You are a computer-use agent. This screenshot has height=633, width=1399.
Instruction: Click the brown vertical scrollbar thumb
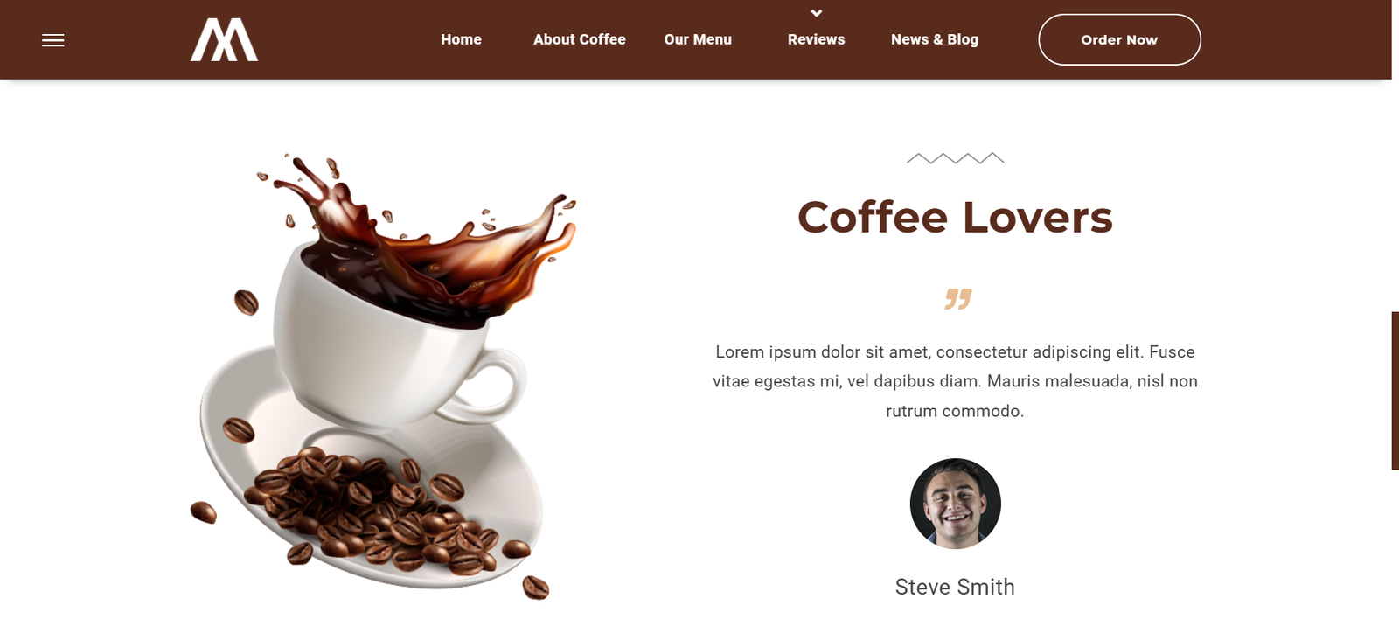click(x=1395, y=390)
